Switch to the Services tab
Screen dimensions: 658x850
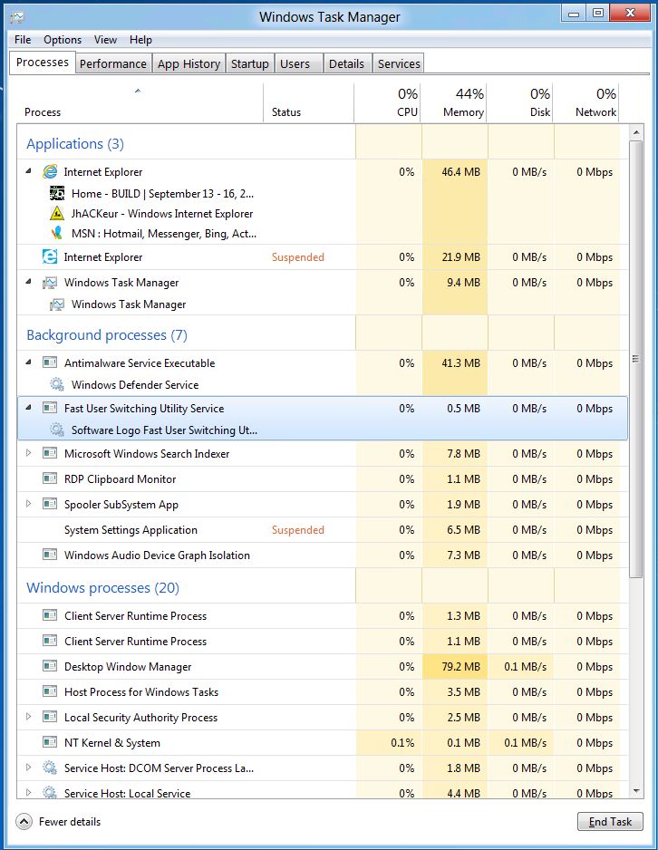[x=399, y=64]
